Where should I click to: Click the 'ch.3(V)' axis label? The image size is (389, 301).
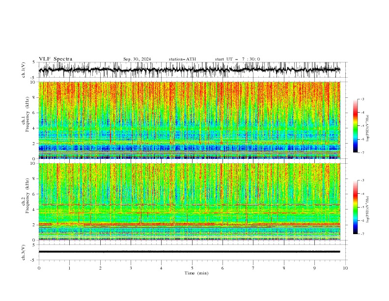(24, 252)
